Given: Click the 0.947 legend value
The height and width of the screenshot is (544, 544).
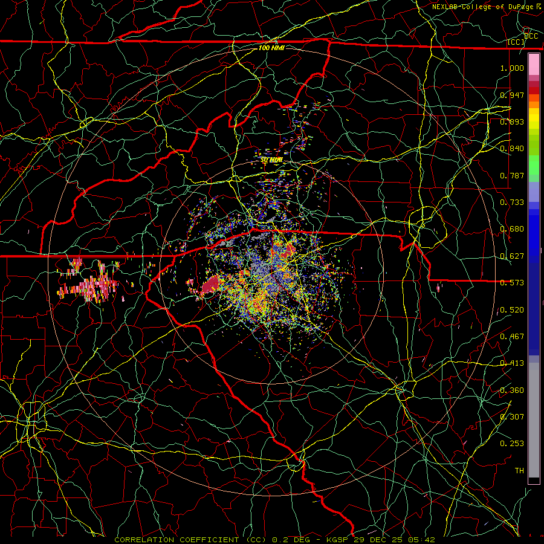Looking at the screenshot, I should [512, 95].
